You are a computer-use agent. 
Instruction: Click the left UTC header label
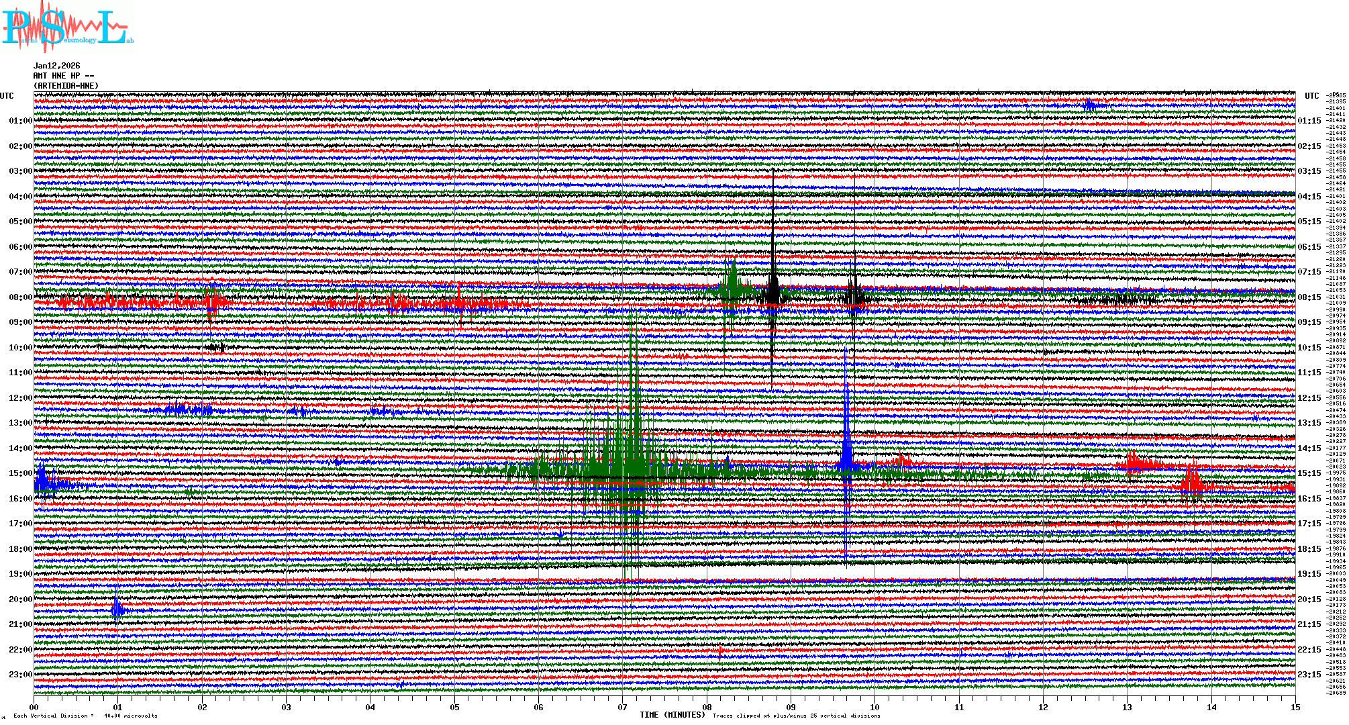[x=7, y=96]
